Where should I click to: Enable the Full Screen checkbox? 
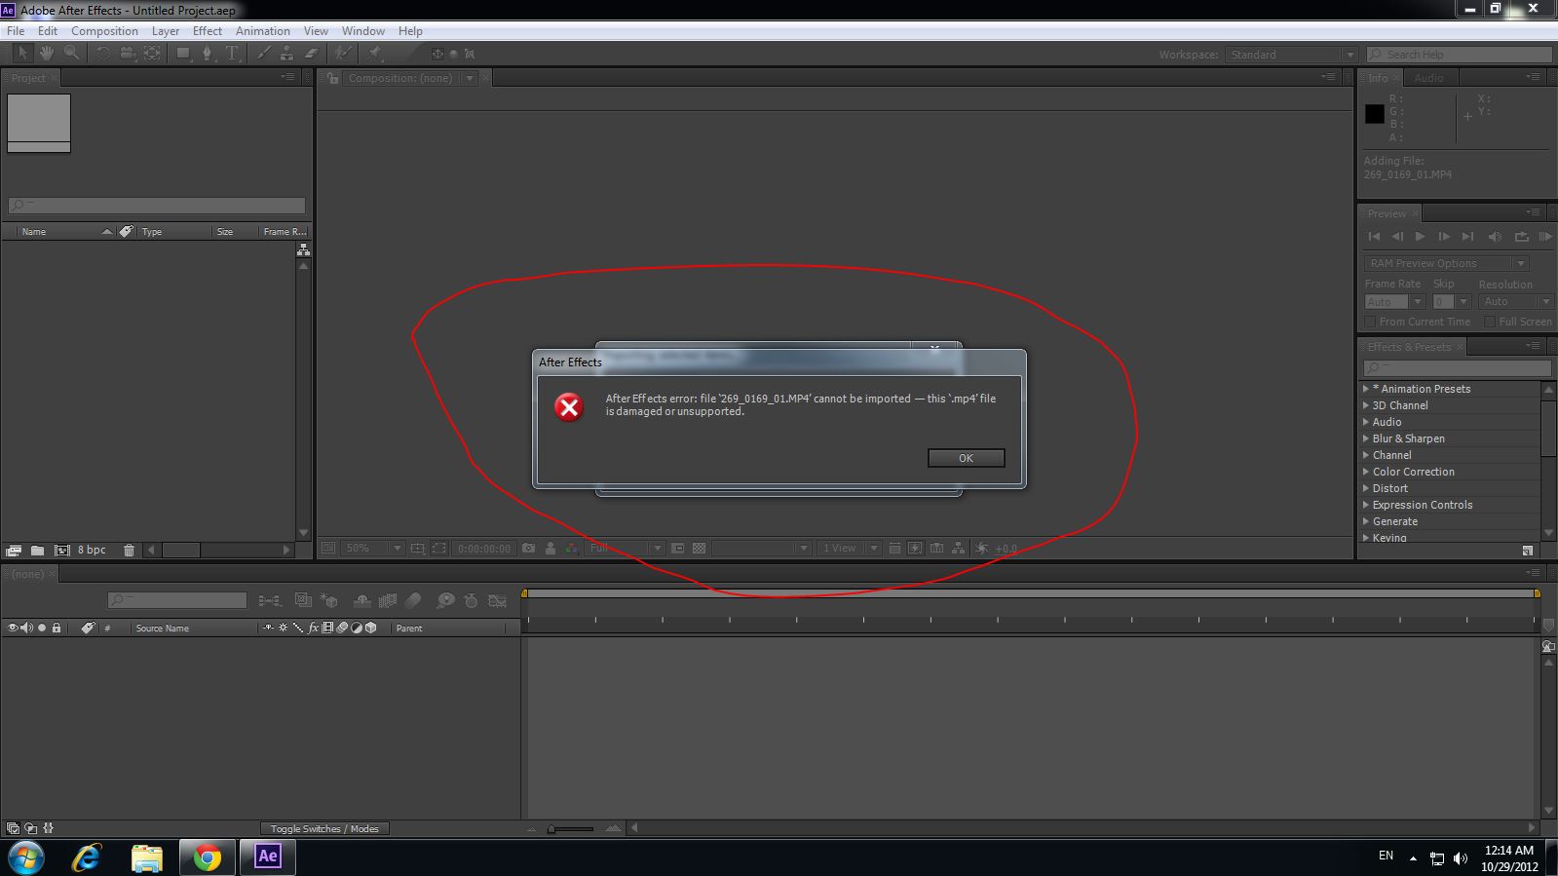tap(1489, 322)
